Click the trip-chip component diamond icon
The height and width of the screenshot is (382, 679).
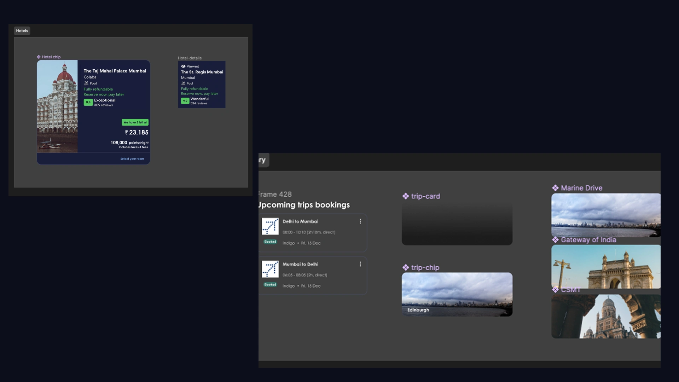click(406, 268)
